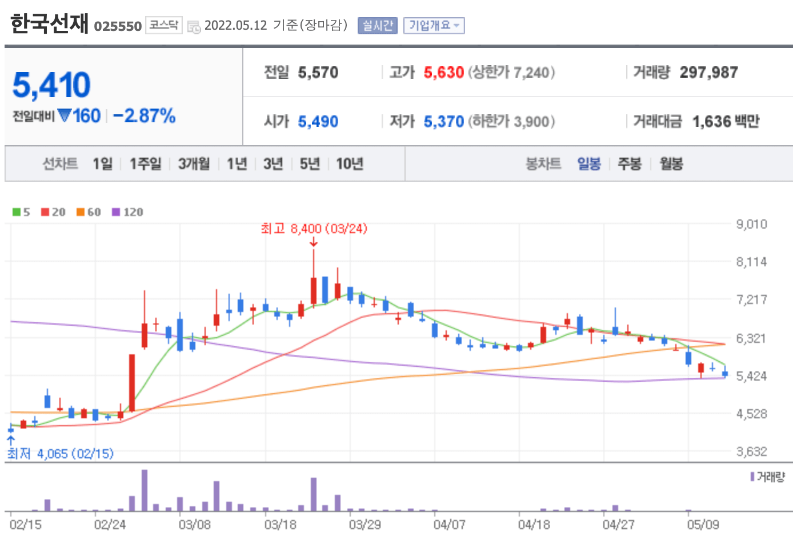Screen dimensions: 793x544
Task: Click the 03/08 date axis label
Action: (195, 525)
